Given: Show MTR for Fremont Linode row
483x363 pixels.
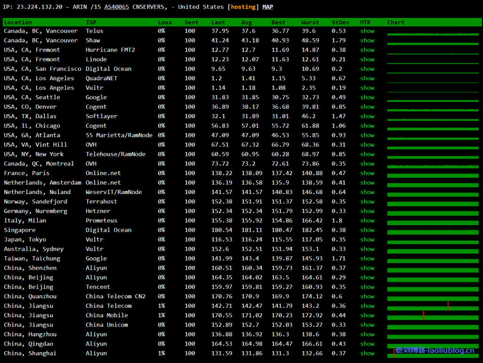Looking at the screenshot, I should (367, 59).
